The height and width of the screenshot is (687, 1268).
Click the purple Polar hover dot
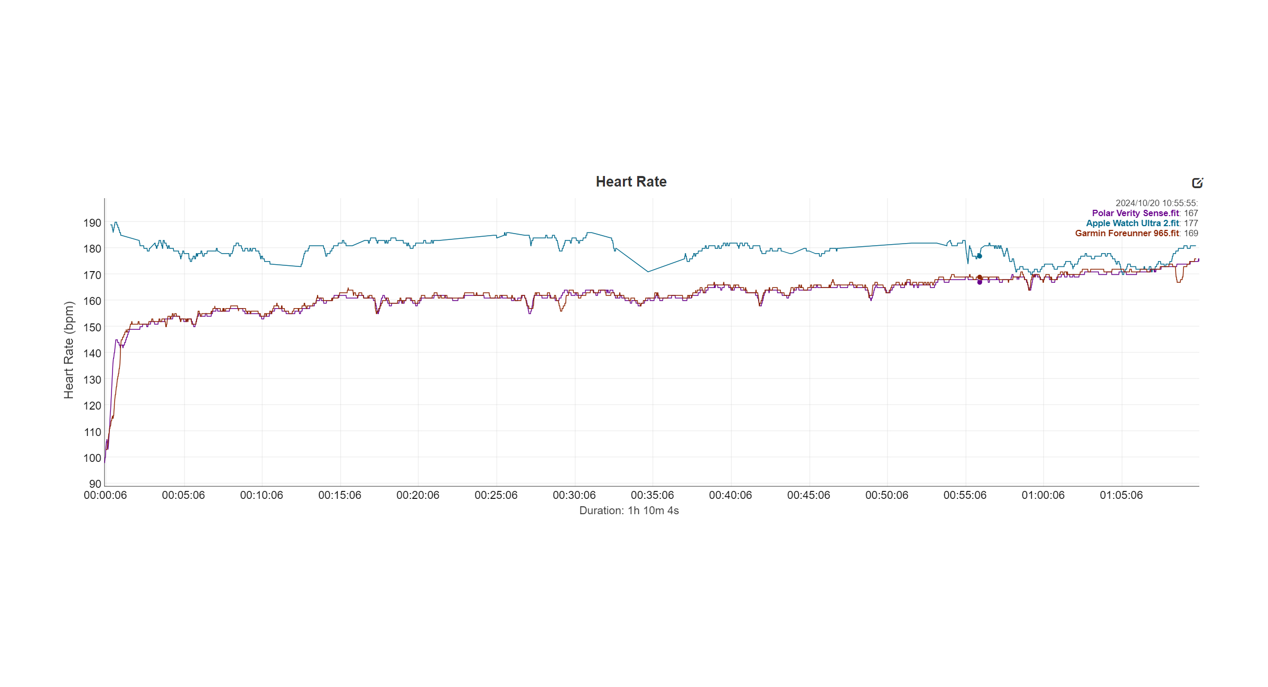tap(980, 282)
